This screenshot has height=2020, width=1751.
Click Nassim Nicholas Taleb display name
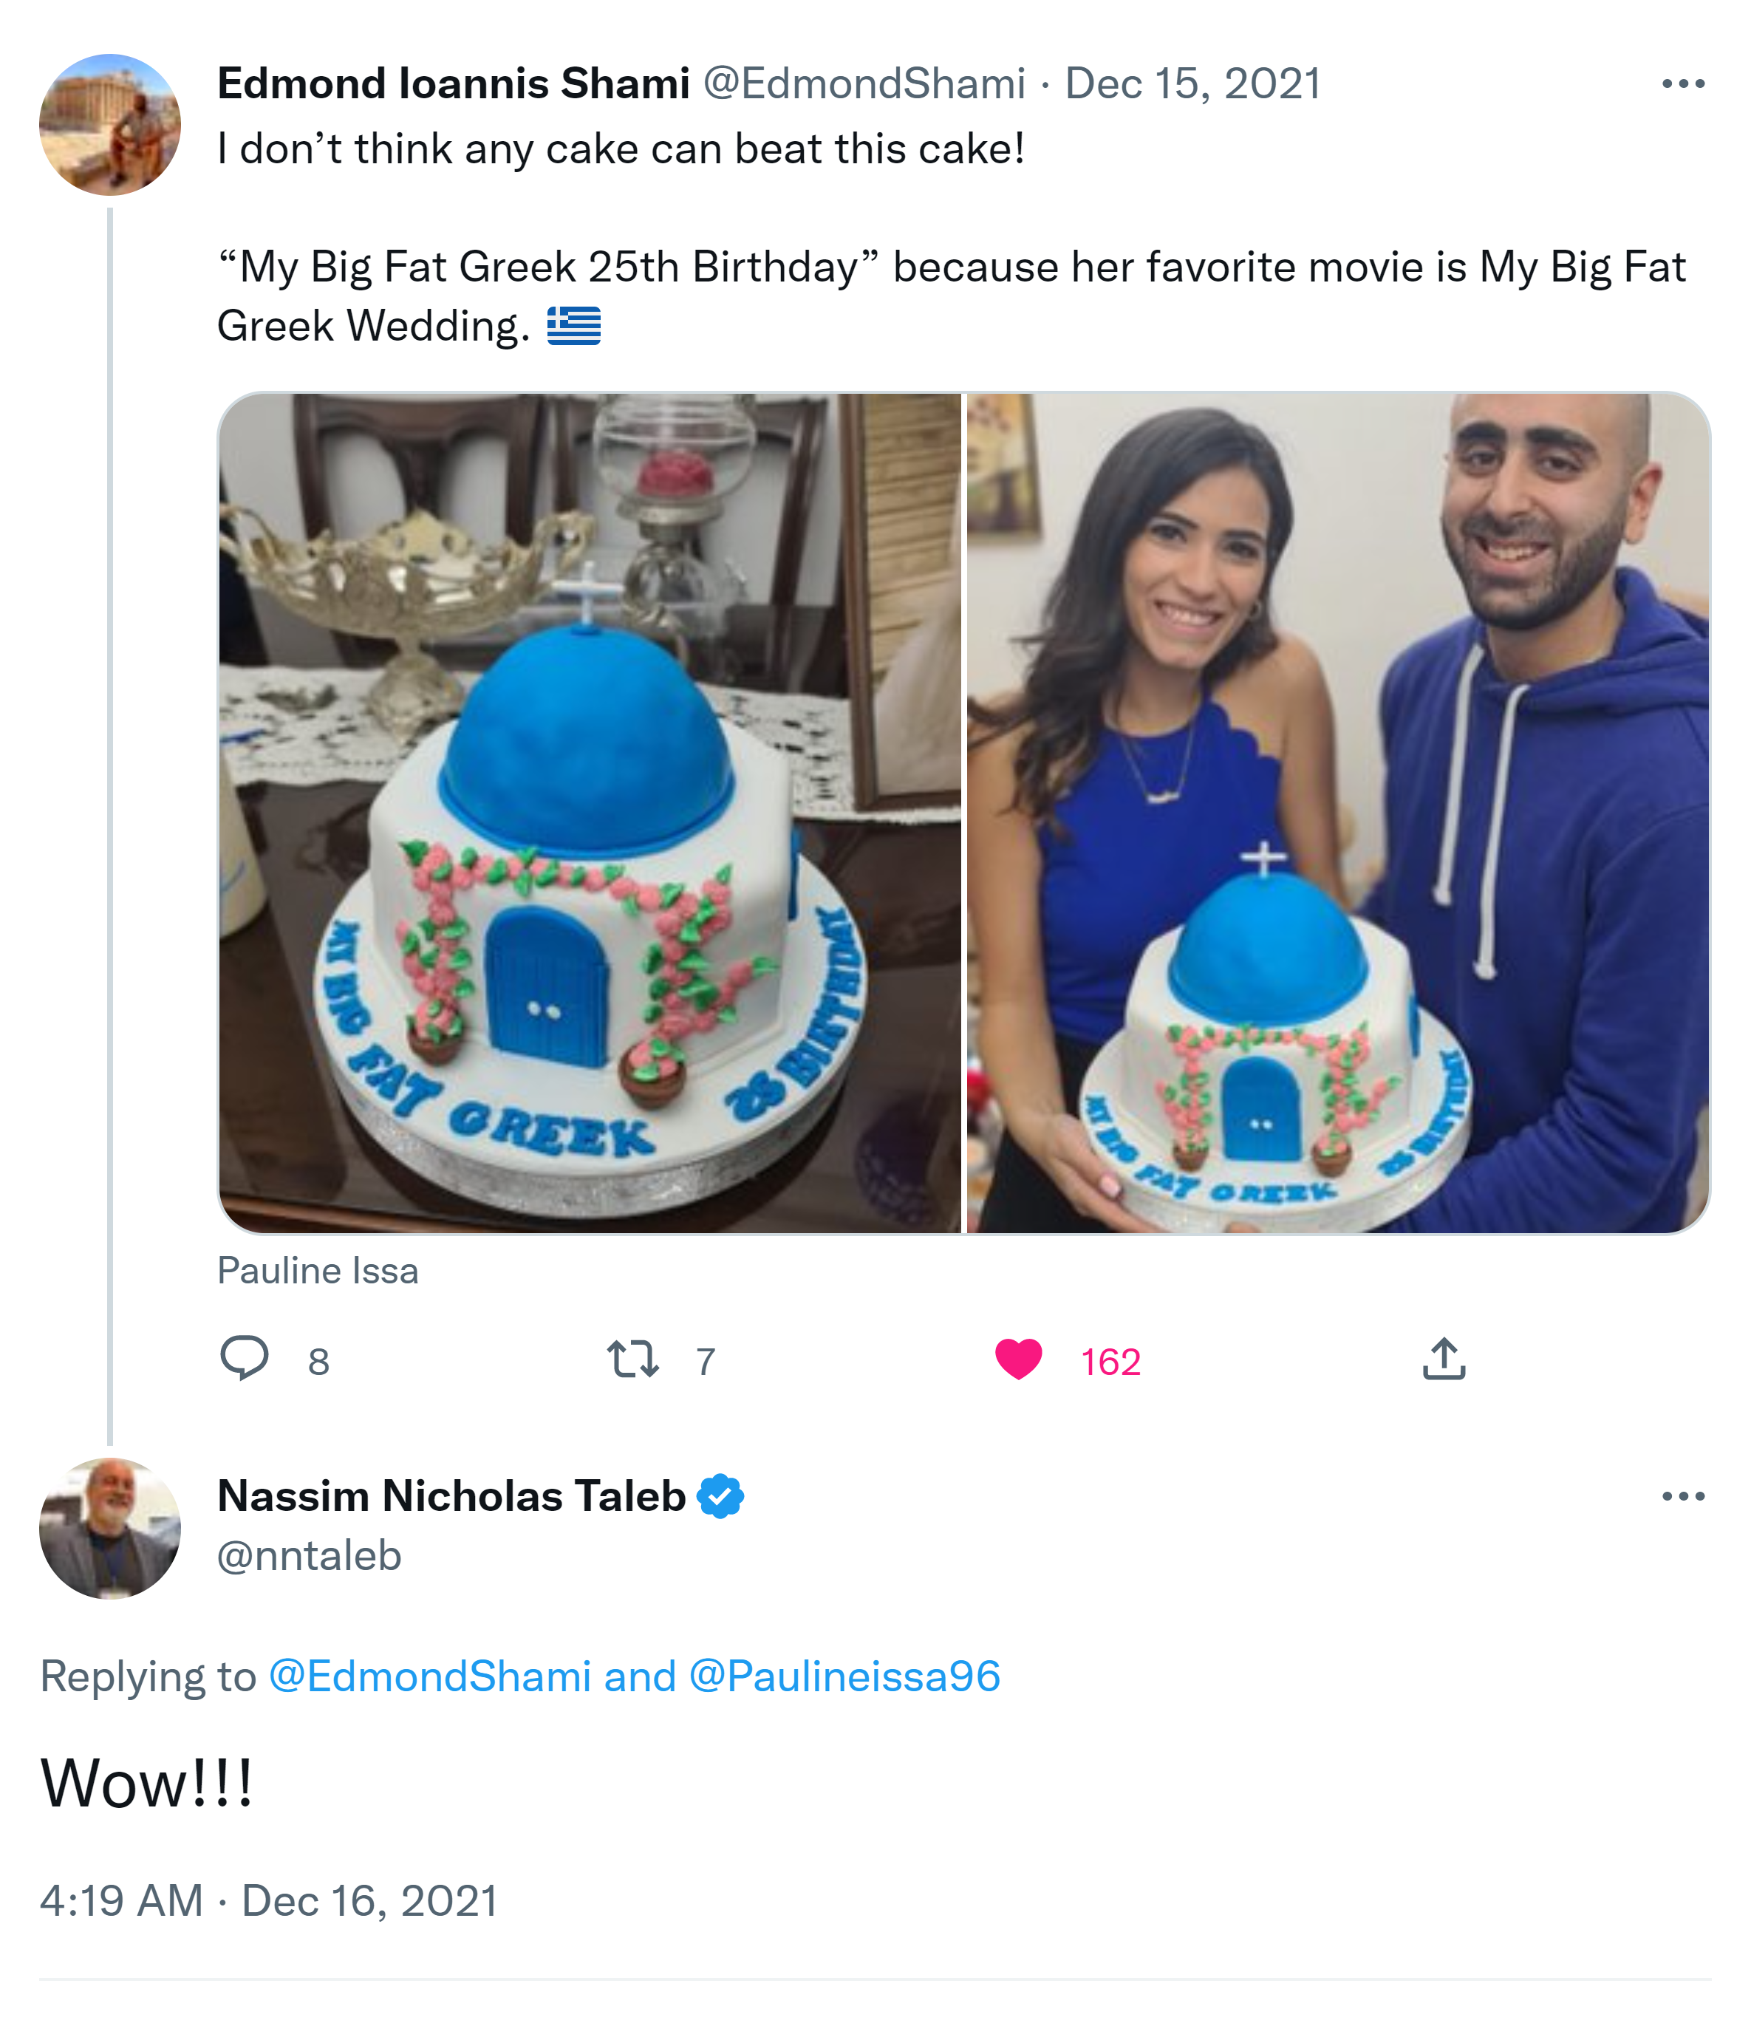451,1496
